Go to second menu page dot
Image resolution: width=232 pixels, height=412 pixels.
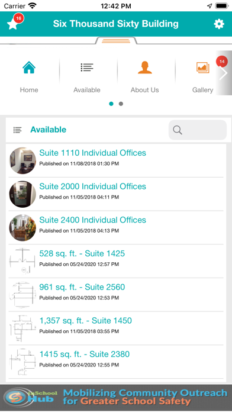(x=121, y=104)
